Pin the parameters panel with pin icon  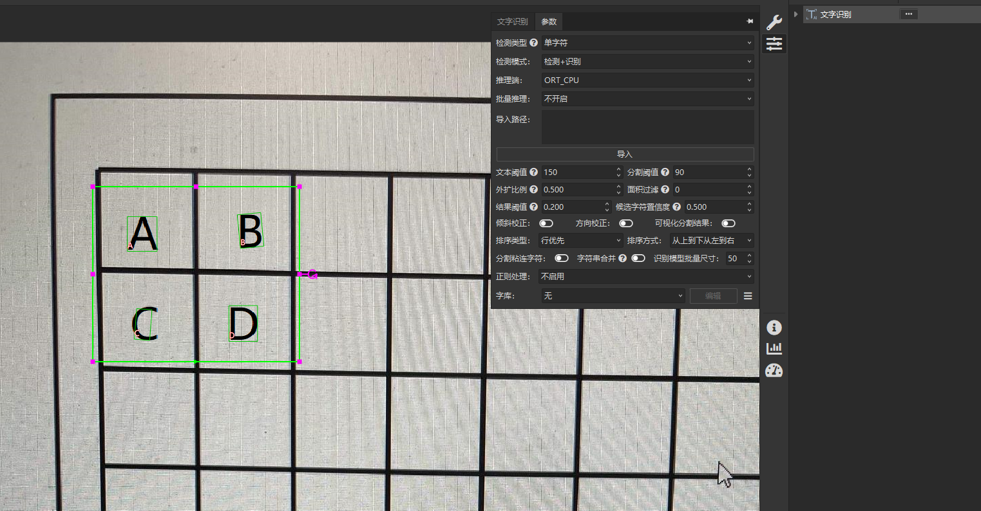tap(750, 21)
